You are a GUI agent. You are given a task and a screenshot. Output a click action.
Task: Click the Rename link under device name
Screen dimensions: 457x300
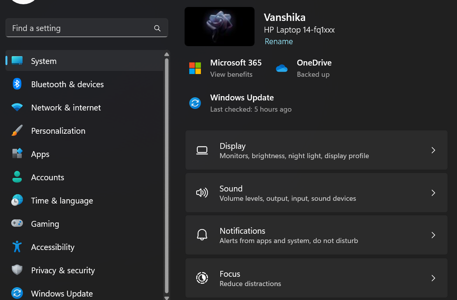click(279, 41)
